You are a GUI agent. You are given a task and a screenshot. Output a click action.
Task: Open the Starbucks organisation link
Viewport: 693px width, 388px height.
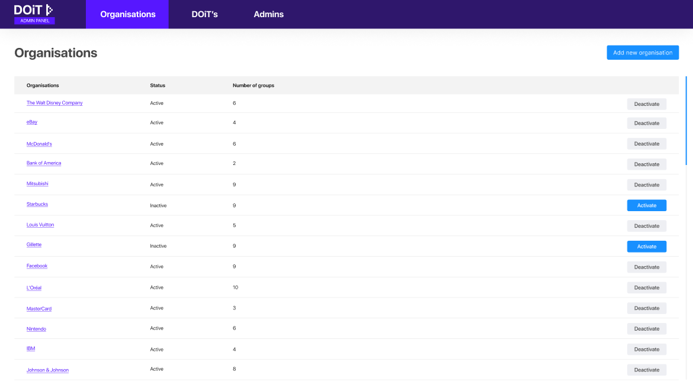tap(37, 204)
